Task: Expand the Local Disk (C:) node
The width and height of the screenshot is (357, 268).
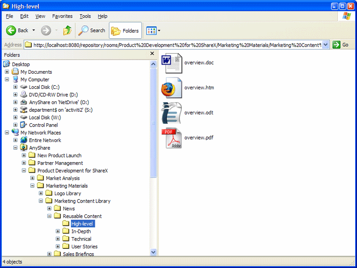Action: tap(15, 87)
